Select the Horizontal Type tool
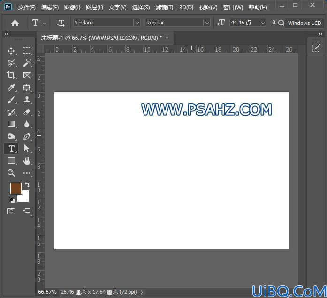 (x=11, y=149)
